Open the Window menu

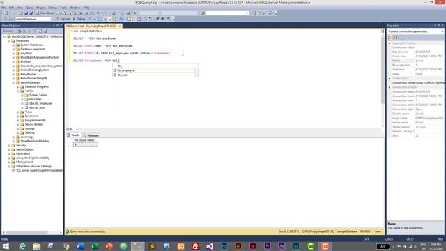click(75, 8)
